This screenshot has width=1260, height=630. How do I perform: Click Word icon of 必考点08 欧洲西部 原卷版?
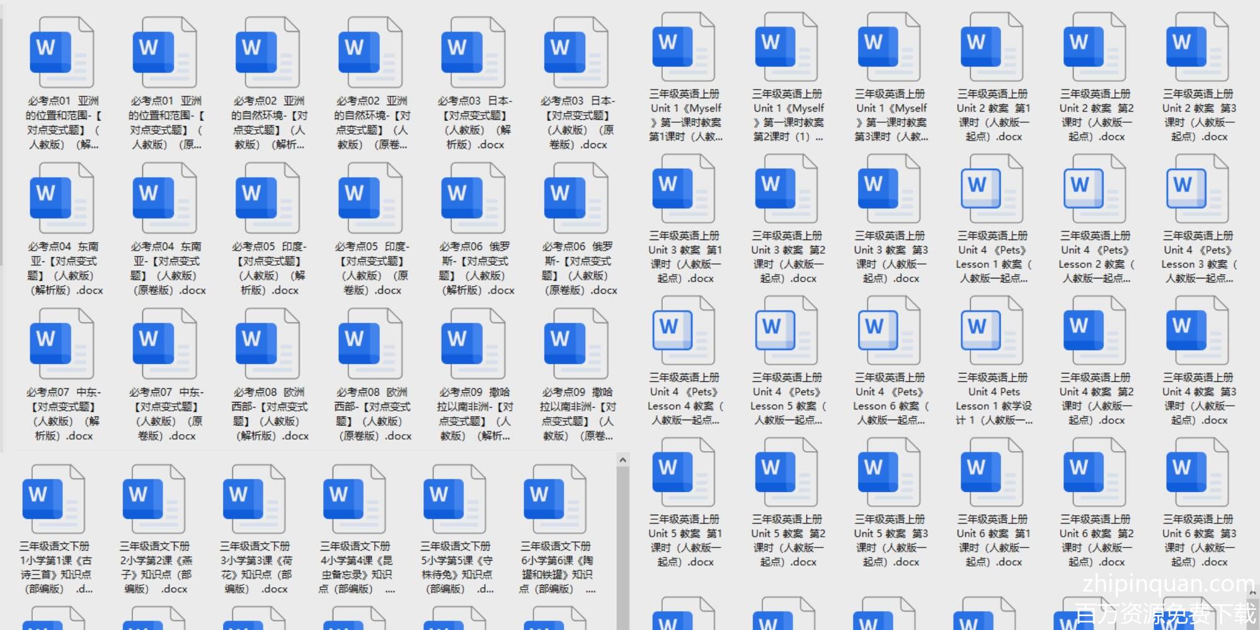370,344
